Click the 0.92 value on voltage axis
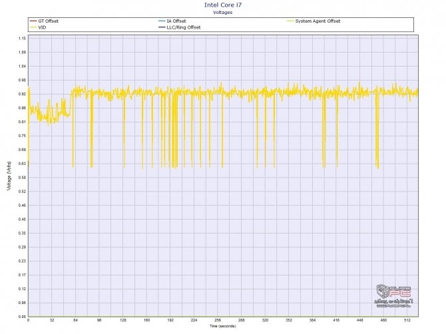Screen dimensions: 446x334 pyautogui.click(x=22, y=94)
